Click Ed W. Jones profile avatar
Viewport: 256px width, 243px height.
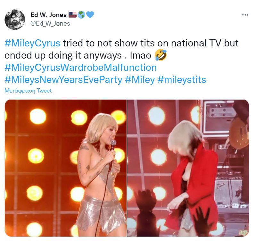pyautogui.click(x=15, y=20)
